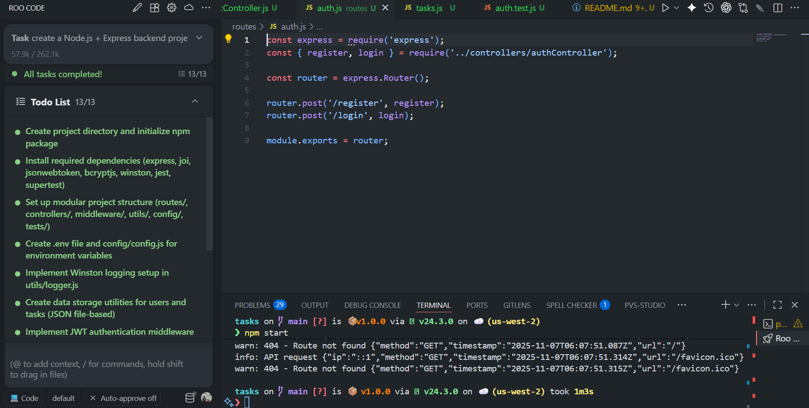Image resolution: width=809 pixels, height=408 pixels.
Task: Click the bullet beside 'Implement JWT authentication middleware'
Action: click(17, 332)
